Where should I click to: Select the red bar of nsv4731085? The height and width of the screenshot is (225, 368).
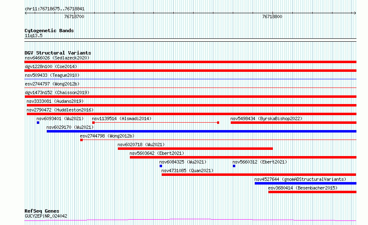(x=259, y=175)
